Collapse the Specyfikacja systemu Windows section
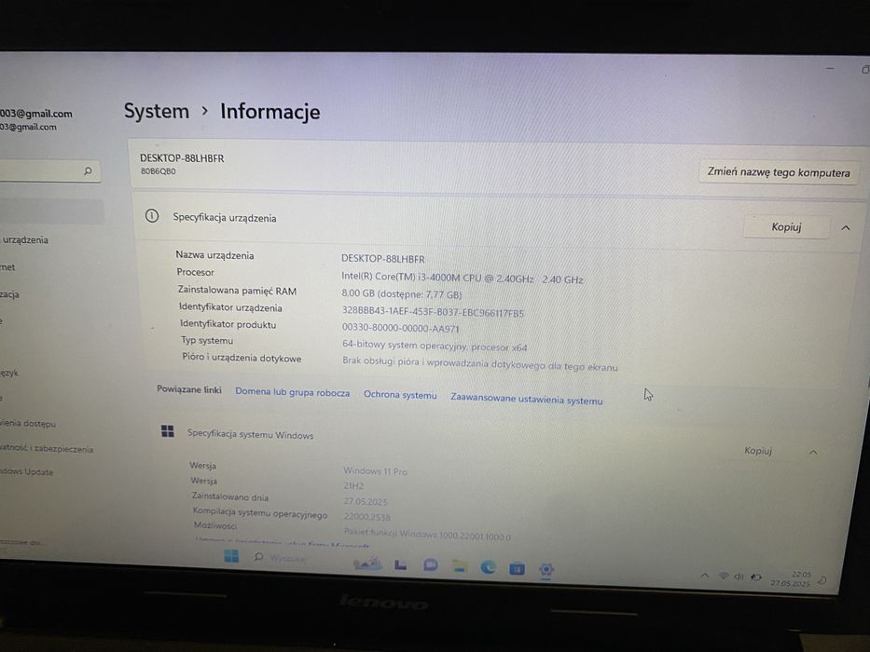 (813, 453)
